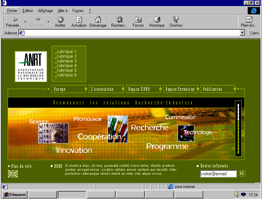The width and height of the screenshot is (262, 199).
Task: Click the _rubrique 3 link
Action: (66, 61)
